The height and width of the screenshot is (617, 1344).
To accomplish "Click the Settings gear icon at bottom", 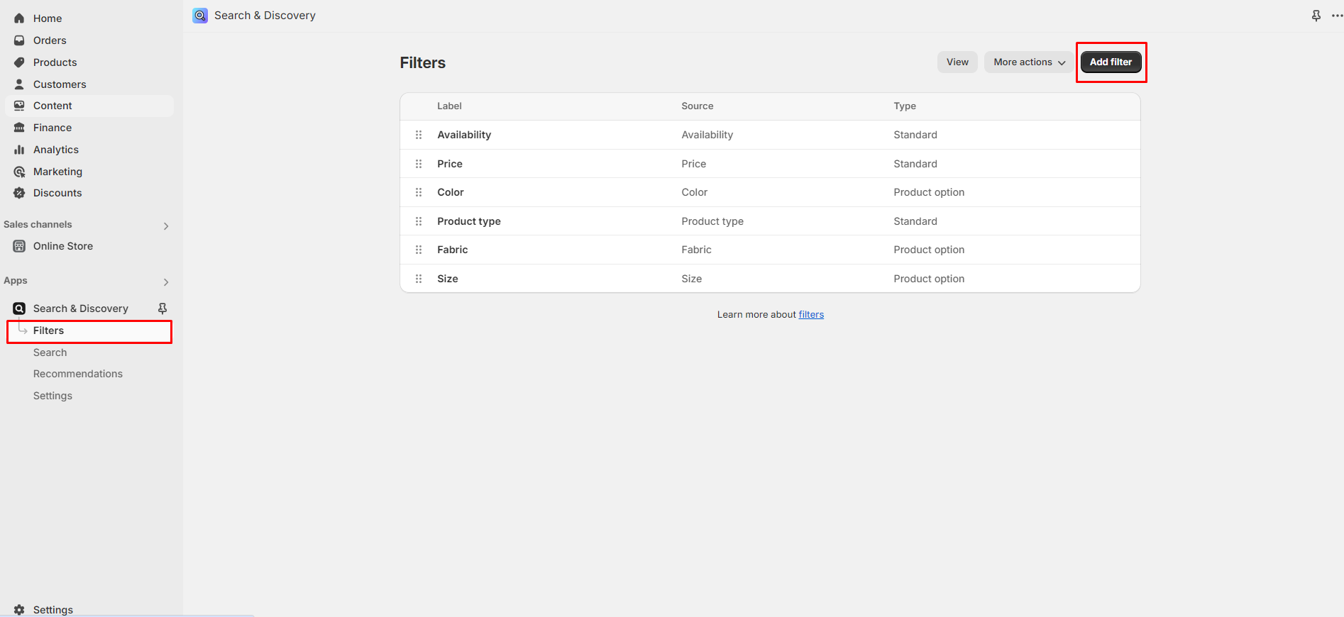I will coord(19,610).
